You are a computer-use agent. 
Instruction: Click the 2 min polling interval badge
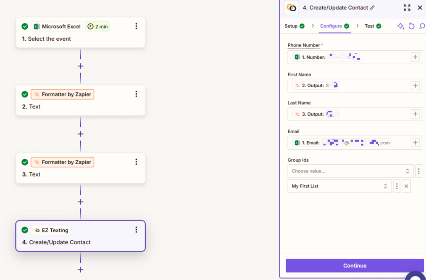pos(97,26)
